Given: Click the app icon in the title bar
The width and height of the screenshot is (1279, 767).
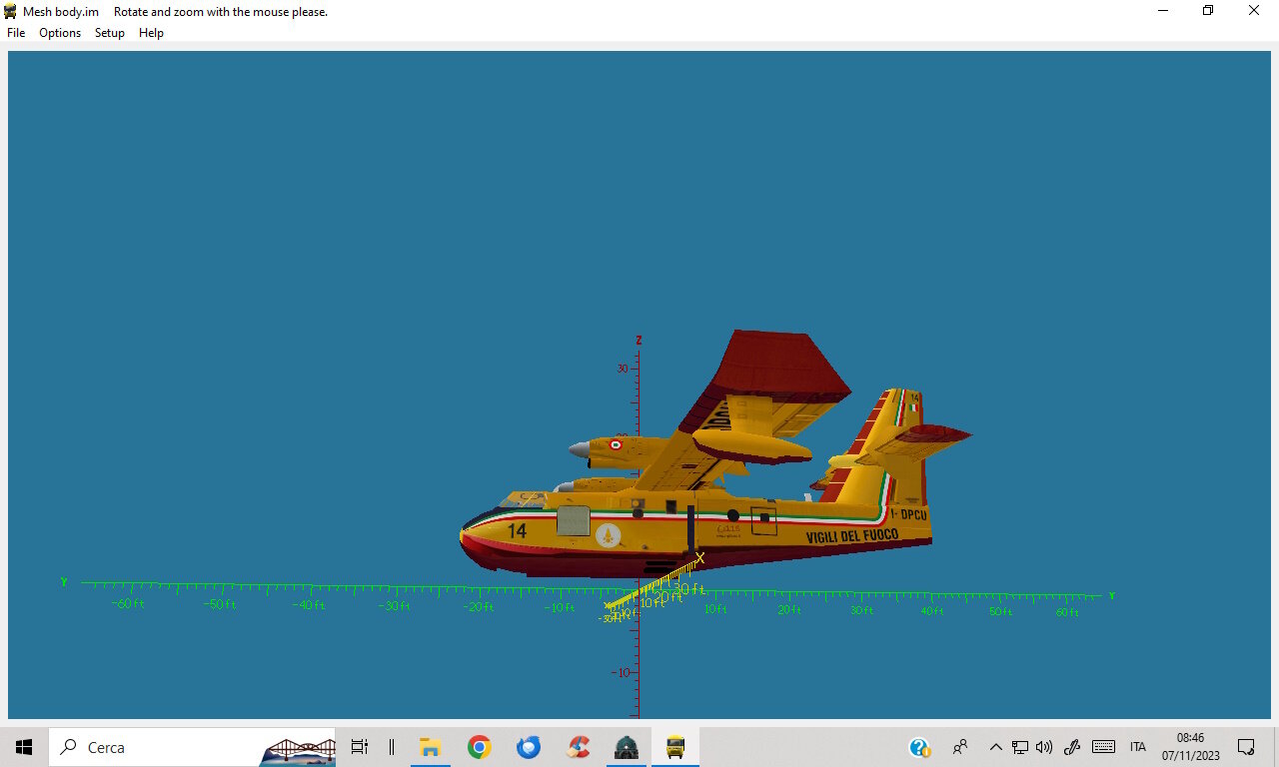Looking at the screenshot, I should point(11,11).
